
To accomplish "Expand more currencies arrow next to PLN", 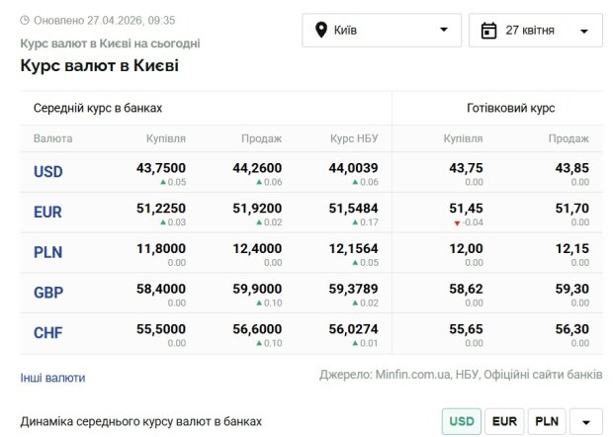I will click(x=586, y=422).
